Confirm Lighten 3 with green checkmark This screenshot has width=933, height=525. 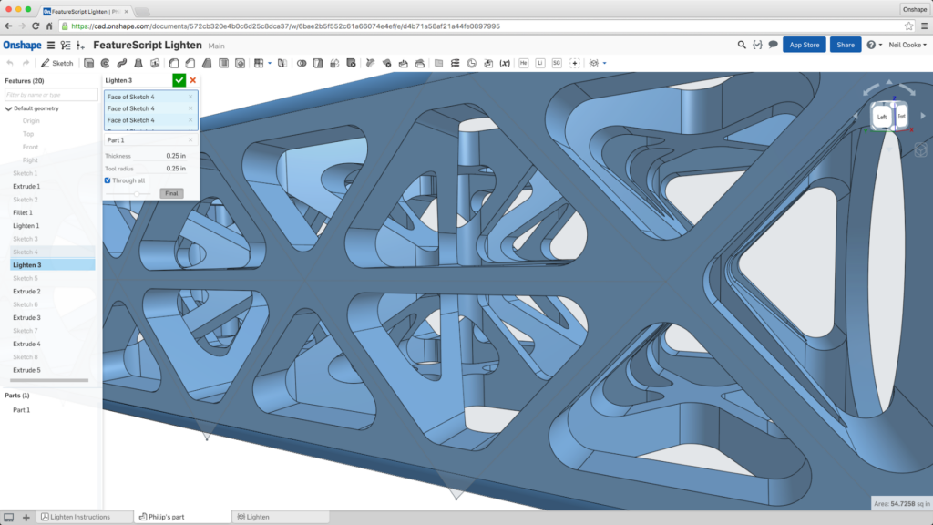pos(179,80)
